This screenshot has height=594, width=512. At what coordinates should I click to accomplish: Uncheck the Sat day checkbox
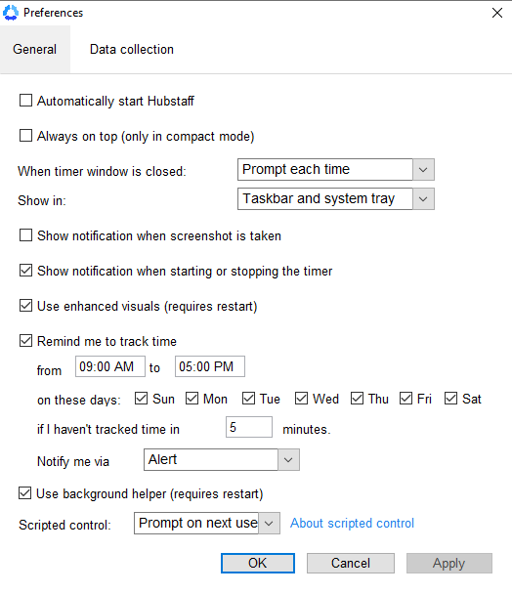451,399
